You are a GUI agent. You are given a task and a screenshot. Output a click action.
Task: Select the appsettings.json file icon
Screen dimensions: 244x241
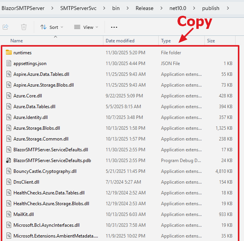pyautogui.click(x=9, y=64)
